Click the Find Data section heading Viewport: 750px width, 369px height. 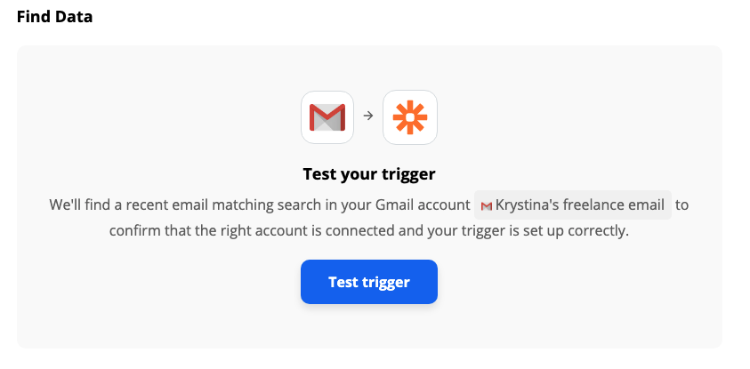54,17
